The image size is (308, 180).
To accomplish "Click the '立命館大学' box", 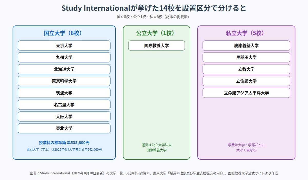I will (246, 81).
